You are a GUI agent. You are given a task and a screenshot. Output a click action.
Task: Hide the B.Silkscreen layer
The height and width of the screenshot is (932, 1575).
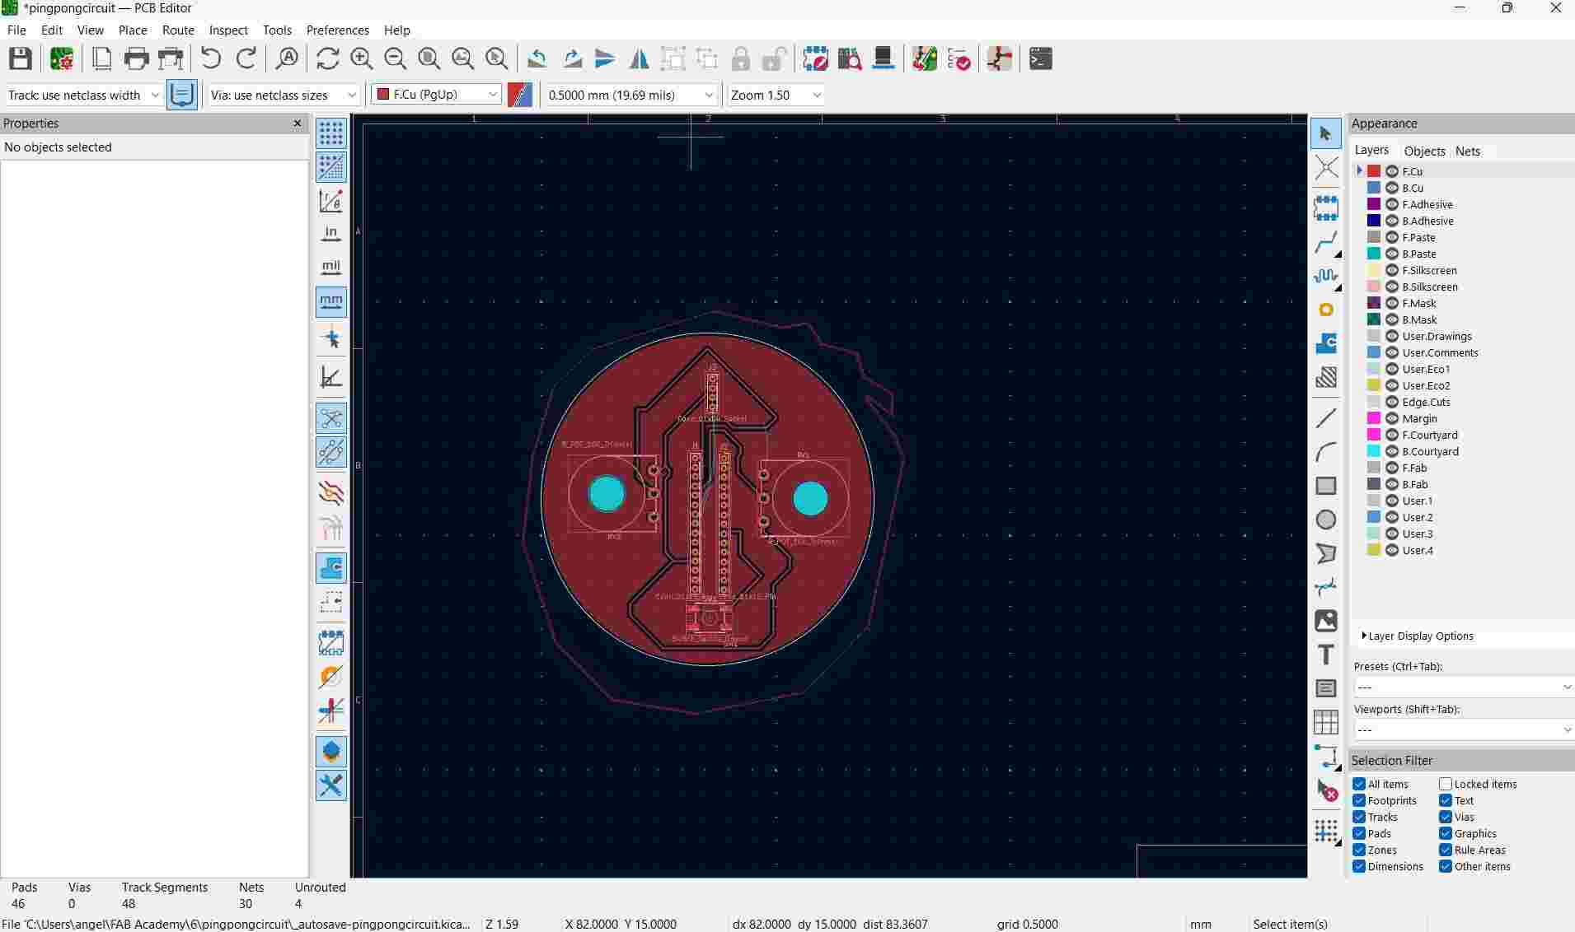(x=1392, y=287)
